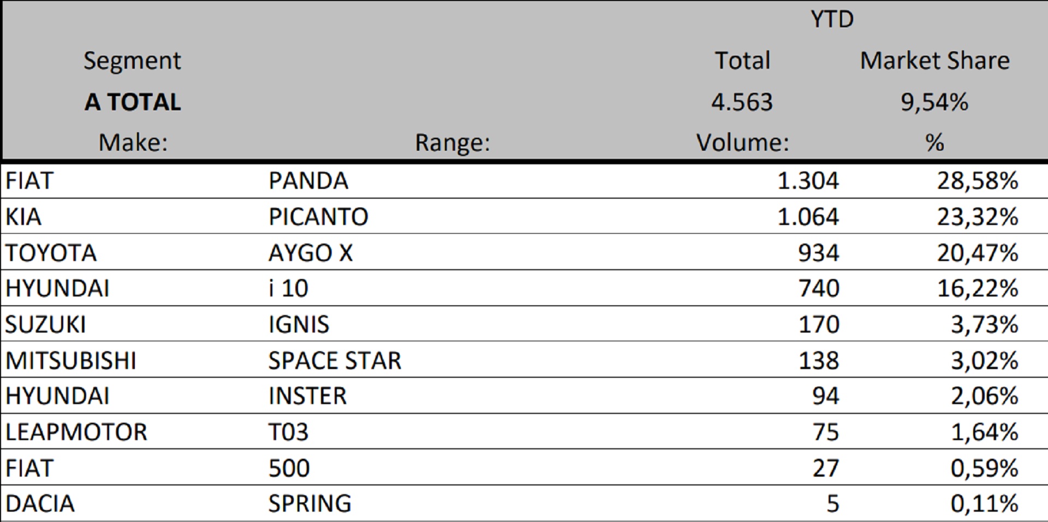Select the LEAPMOTOR make cell
The width and height of the screenshot is (1048, 522).
[x=76, y=432]
